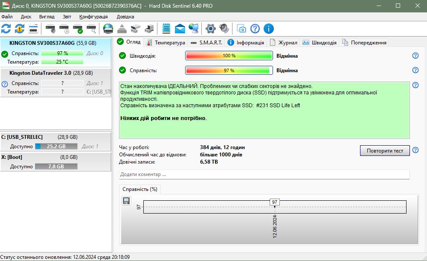
Task: Select the KINGSTON SV300S37A60G disk entry
Action: pyautogui.click(x=55, y=53)
